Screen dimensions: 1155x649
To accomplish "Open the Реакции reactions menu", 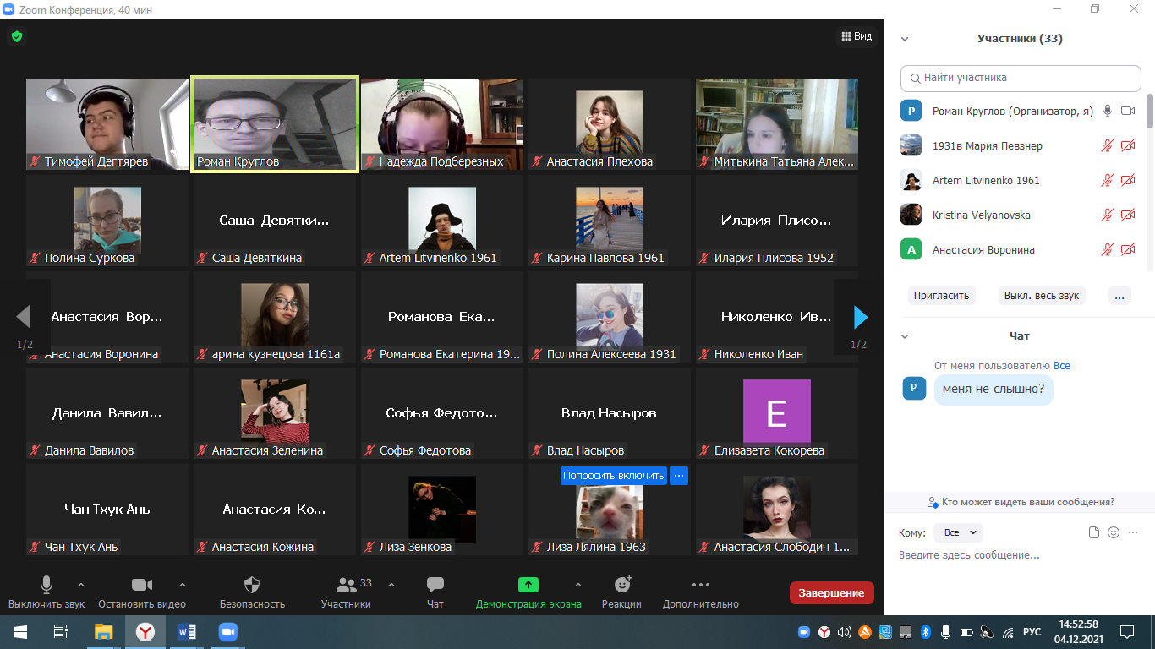I will tap(621, 592).
